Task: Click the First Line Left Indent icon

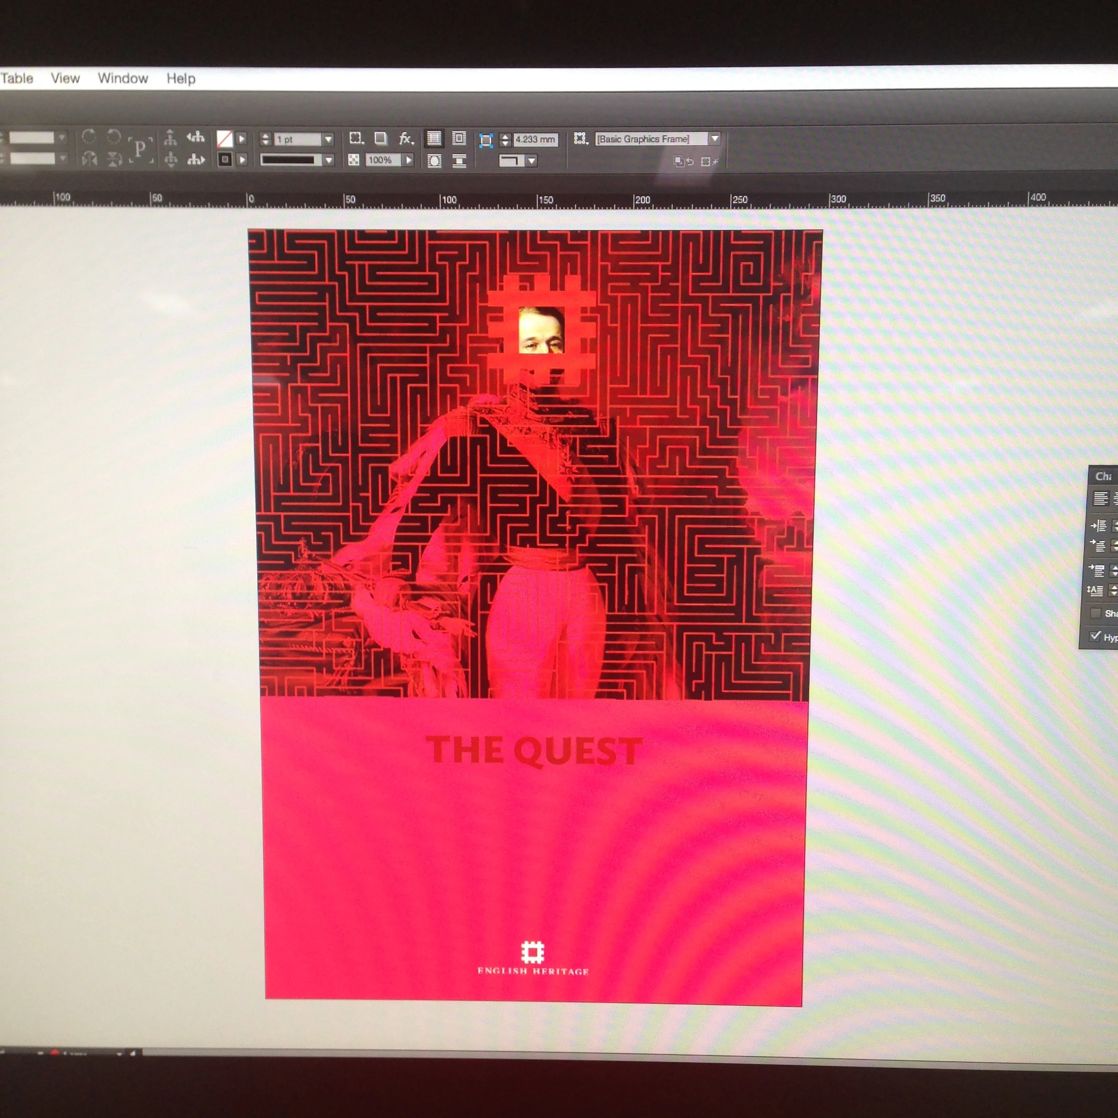Action: (x=1098, y=545)
